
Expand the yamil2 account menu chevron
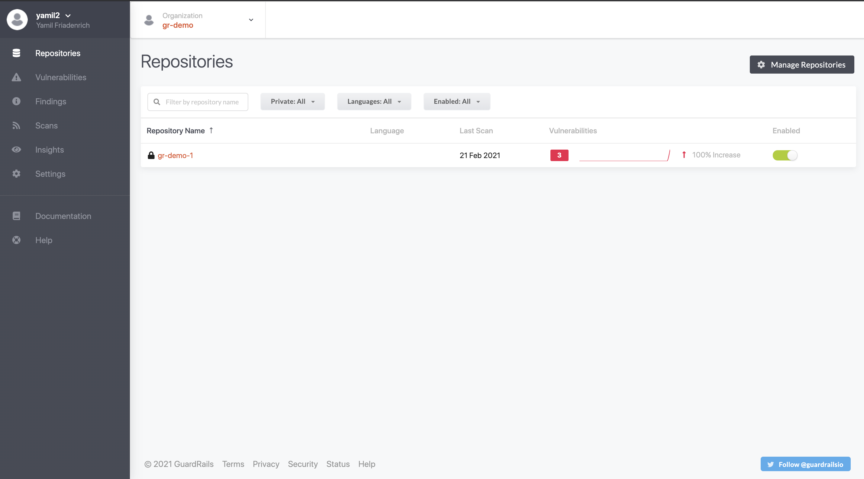pos(68,16)
